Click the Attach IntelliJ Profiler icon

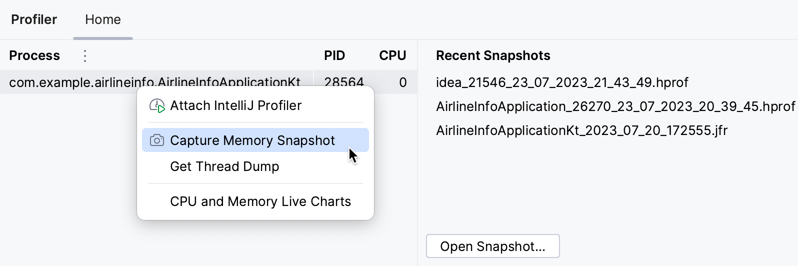(157, 105)
